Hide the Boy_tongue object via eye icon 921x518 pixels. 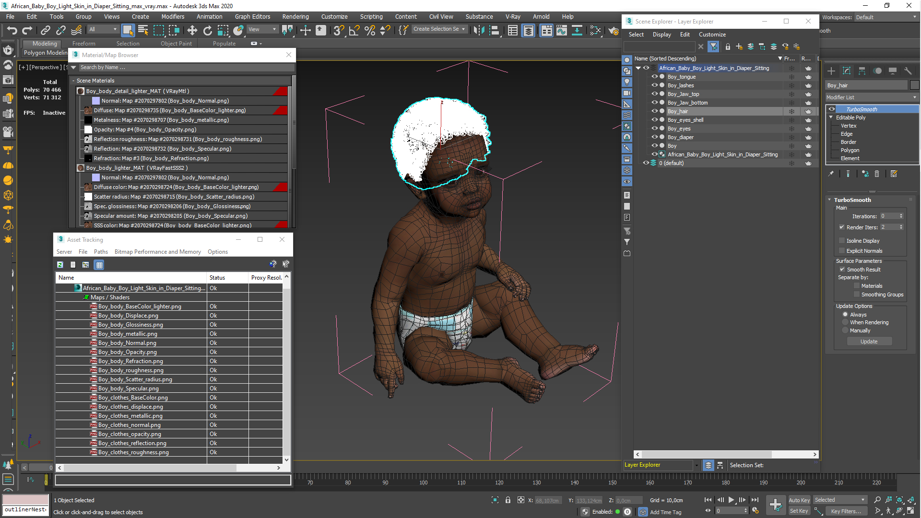point(654,77)
